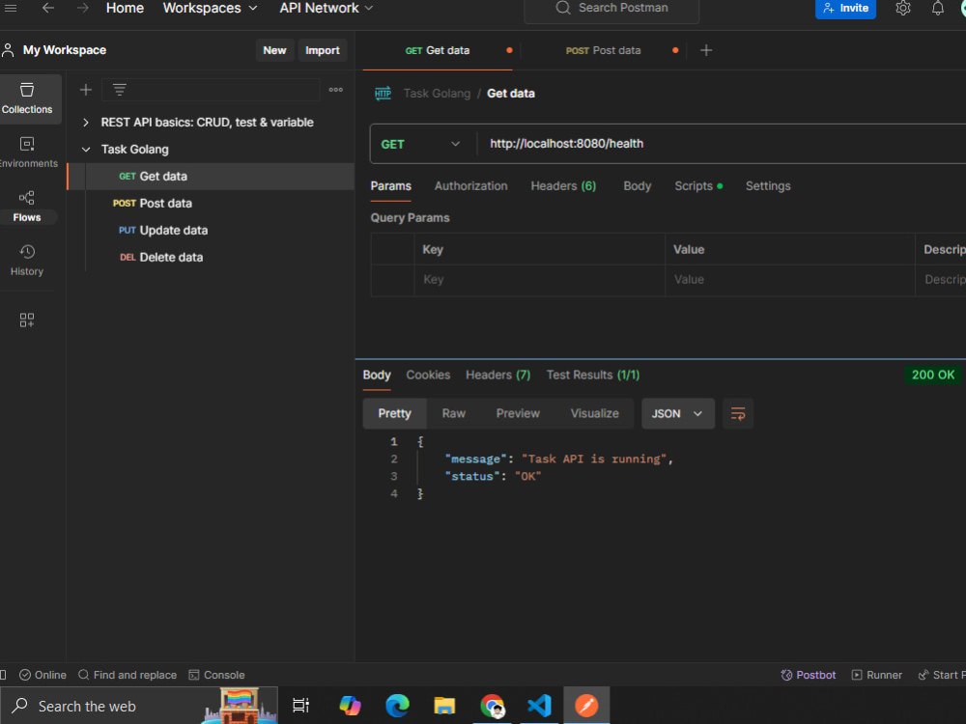Open the Environments sidebar panel
The height and width of the screenshot is (724, 966).
pyautogui.click(x=27, y=153)
